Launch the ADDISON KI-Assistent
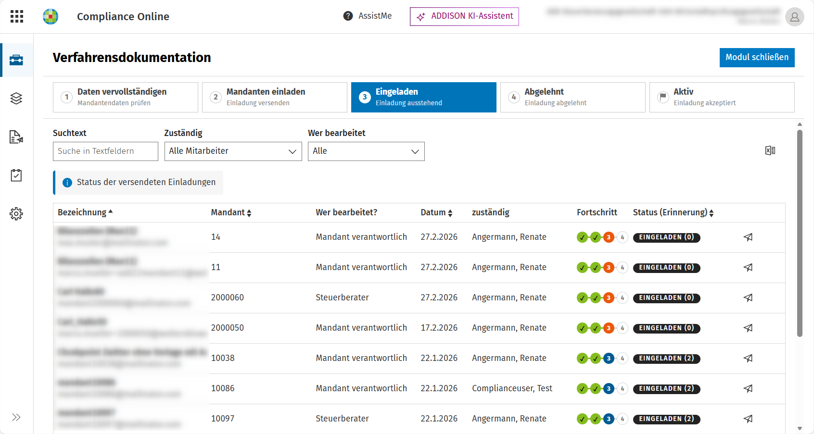Viewport: 814px width, 434px height. [x=464, y=16]
